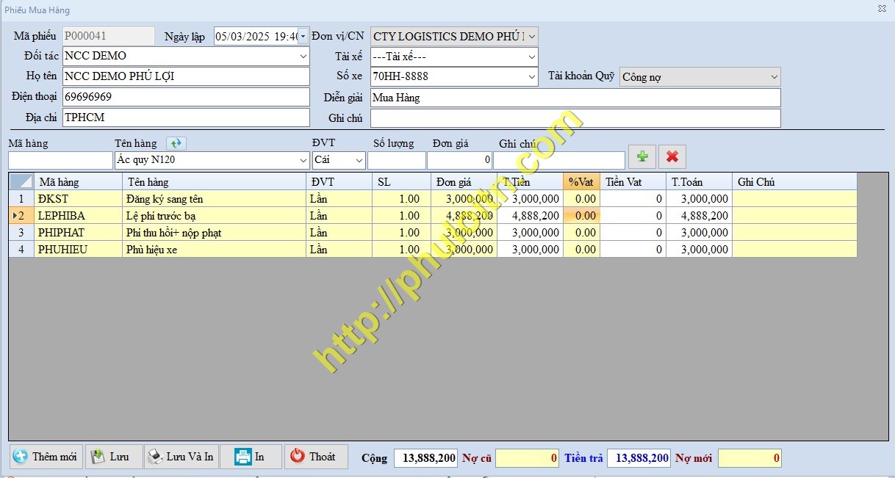Open the Ngày lập date picker
The image size is (895, 478).
click(303, 36)
